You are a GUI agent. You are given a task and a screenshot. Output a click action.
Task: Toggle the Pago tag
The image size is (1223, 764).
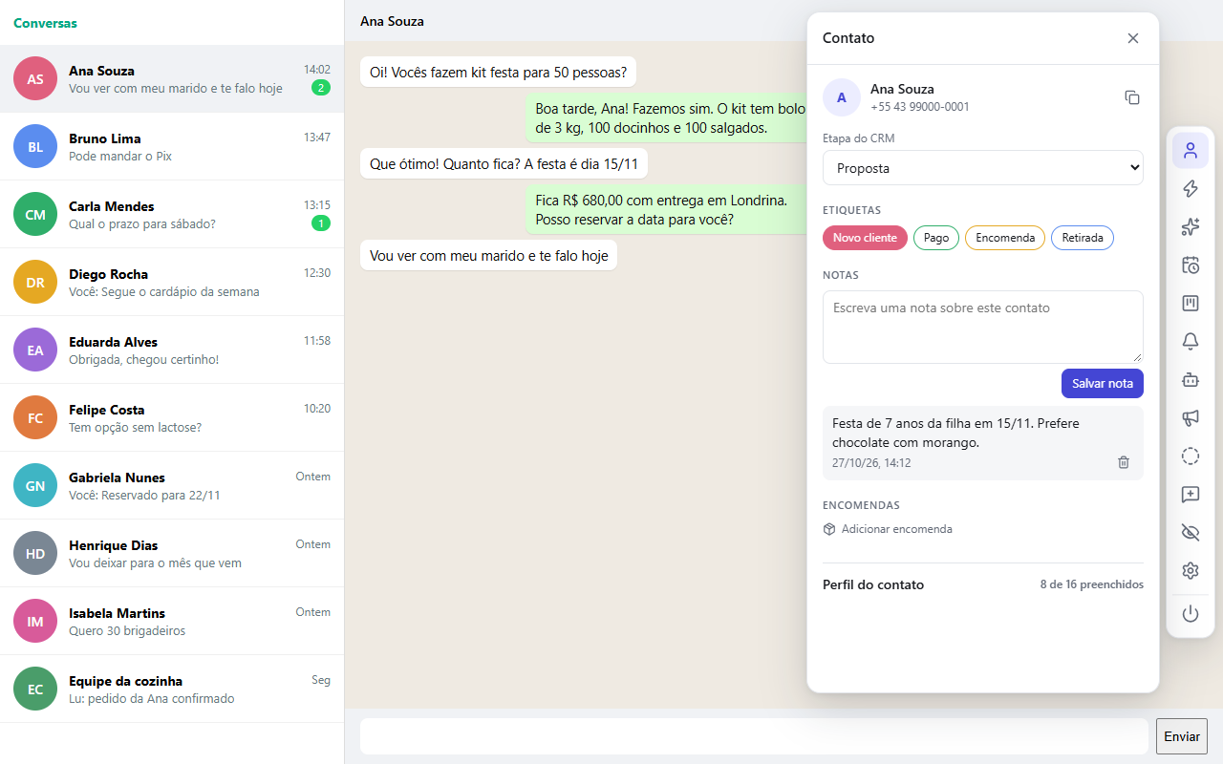[936, 238]
